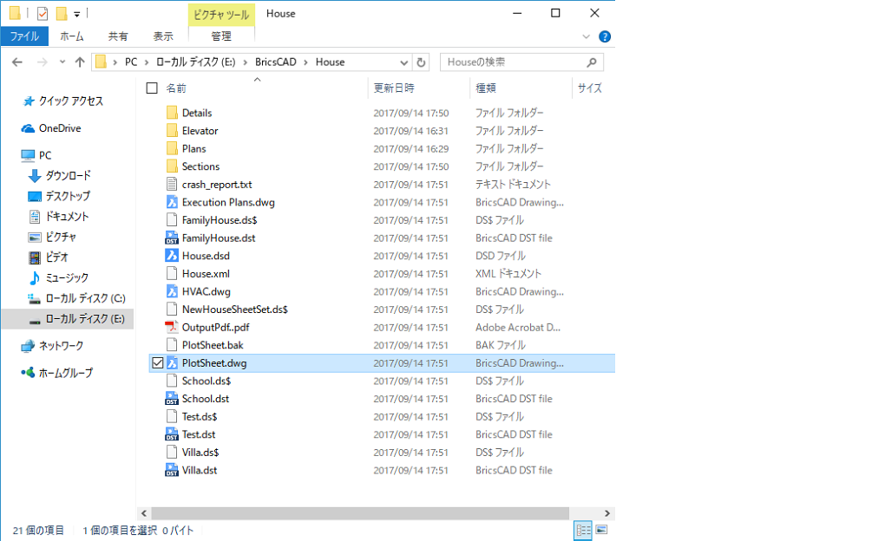
Task: Click the New Folder quick access toolbar icon
Action: tap(62, 13)
